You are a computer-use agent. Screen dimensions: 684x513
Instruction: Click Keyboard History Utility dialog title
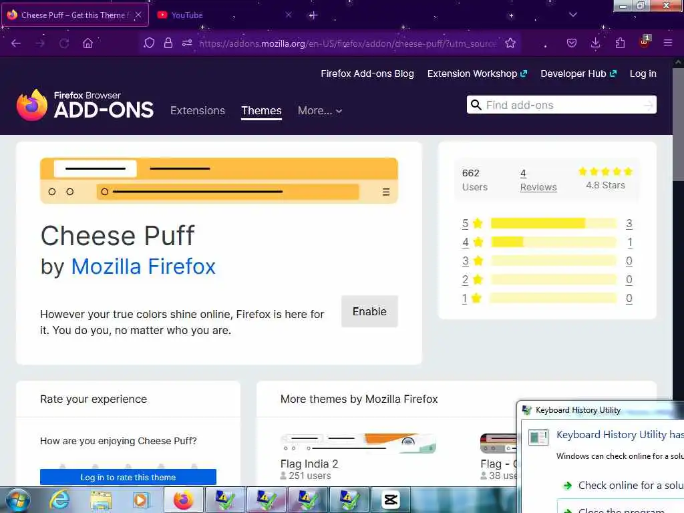[578, 410]
